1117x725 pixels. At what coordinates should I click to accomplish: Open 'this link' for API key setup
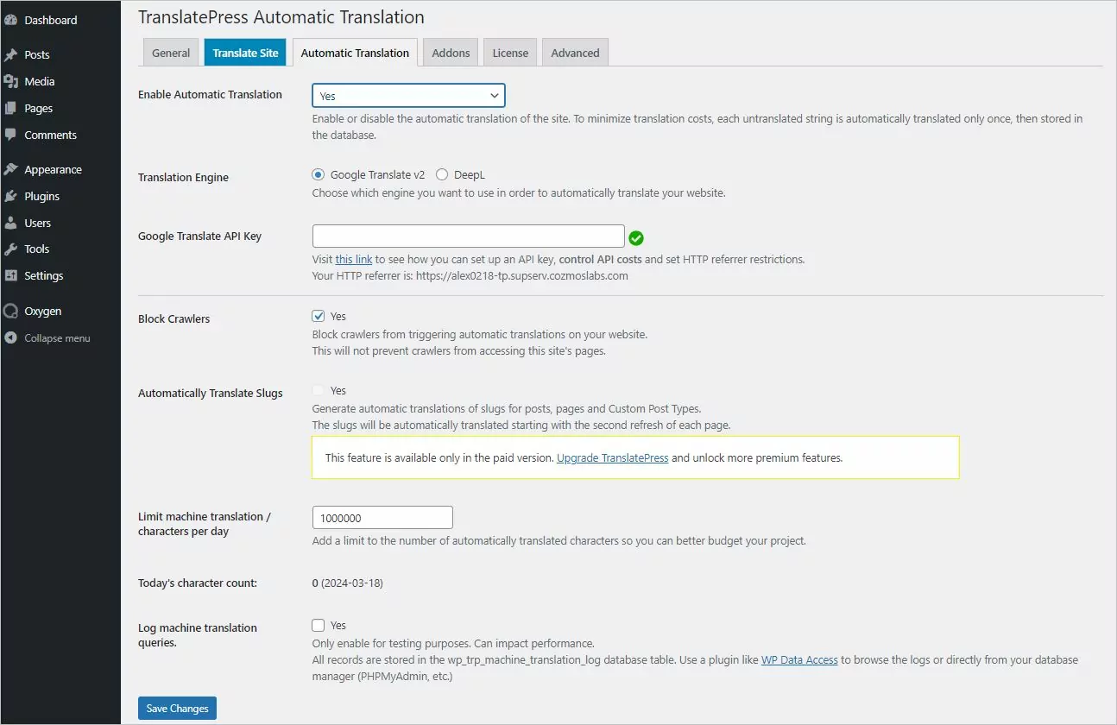pyautogui.click(x=354, y=259)
